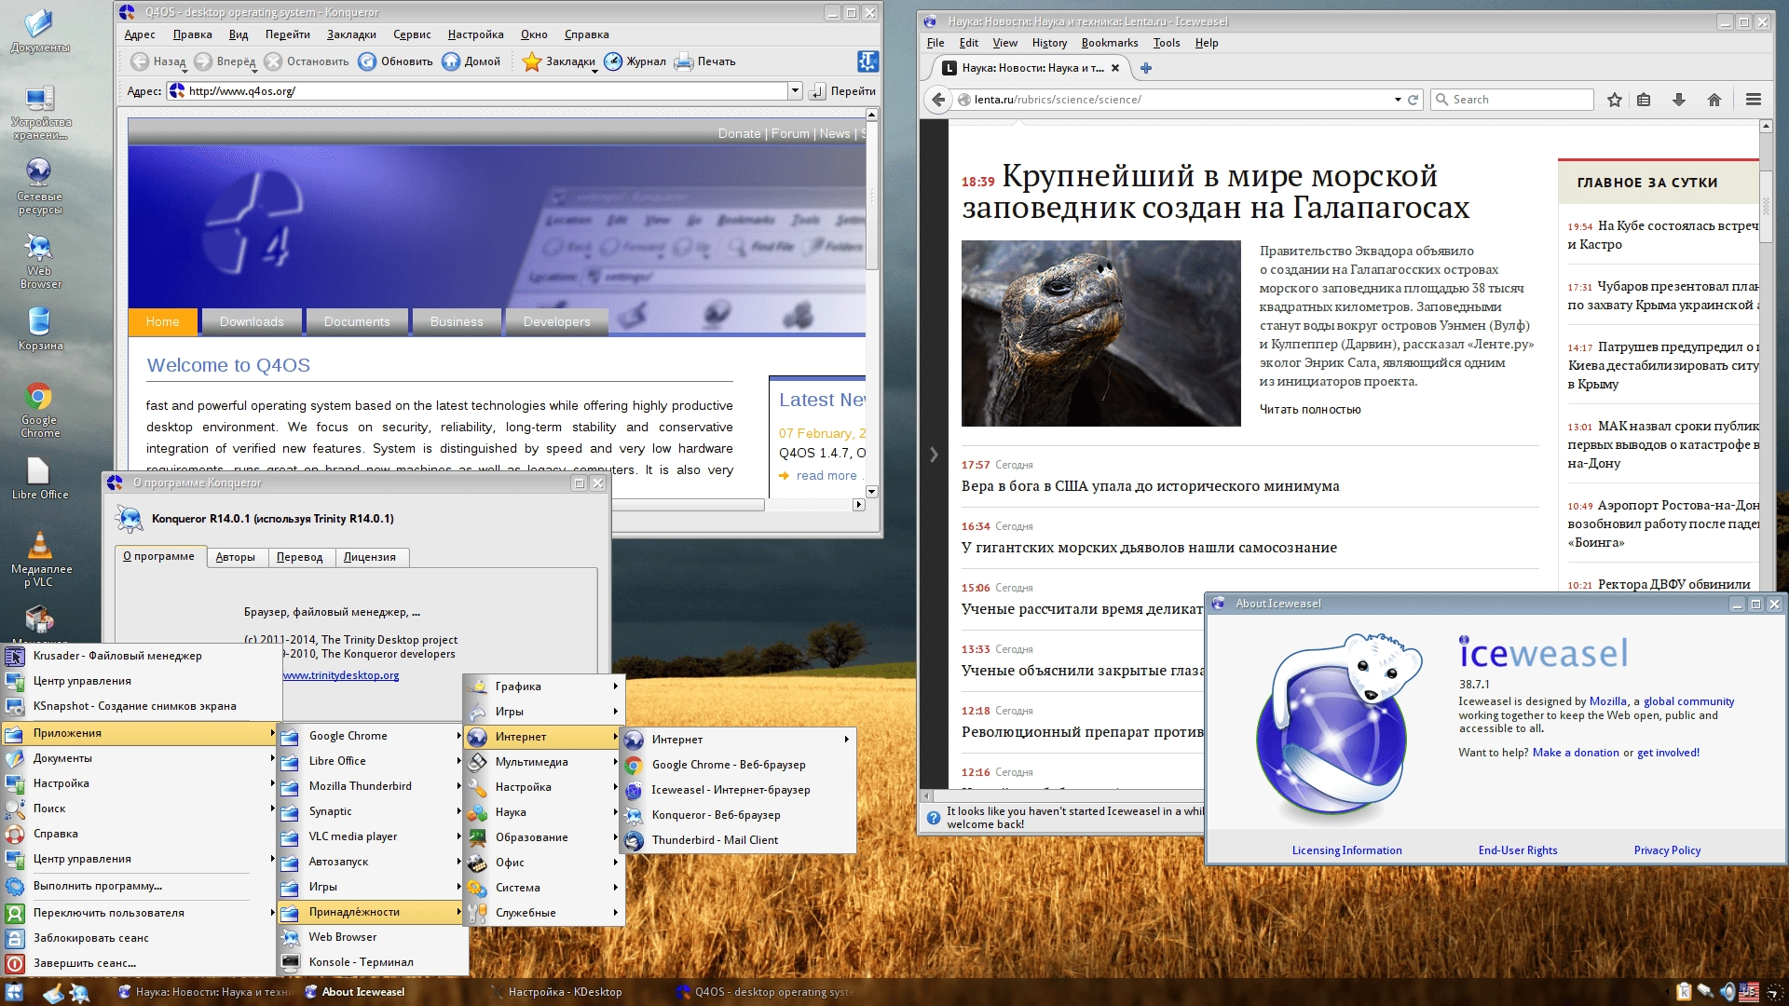Viewport: 1789px width, 1006px height.
Task: Open the History clock icon in Konqueror
Action: [613, 61]
